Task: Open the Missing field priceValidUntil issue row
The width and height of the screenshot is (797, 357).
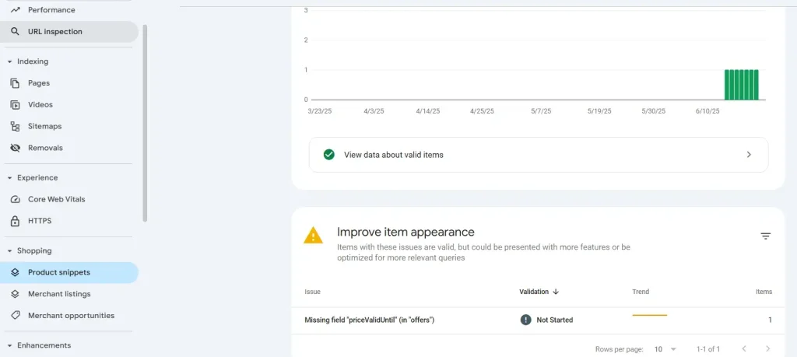Action: tap(369, 320)
